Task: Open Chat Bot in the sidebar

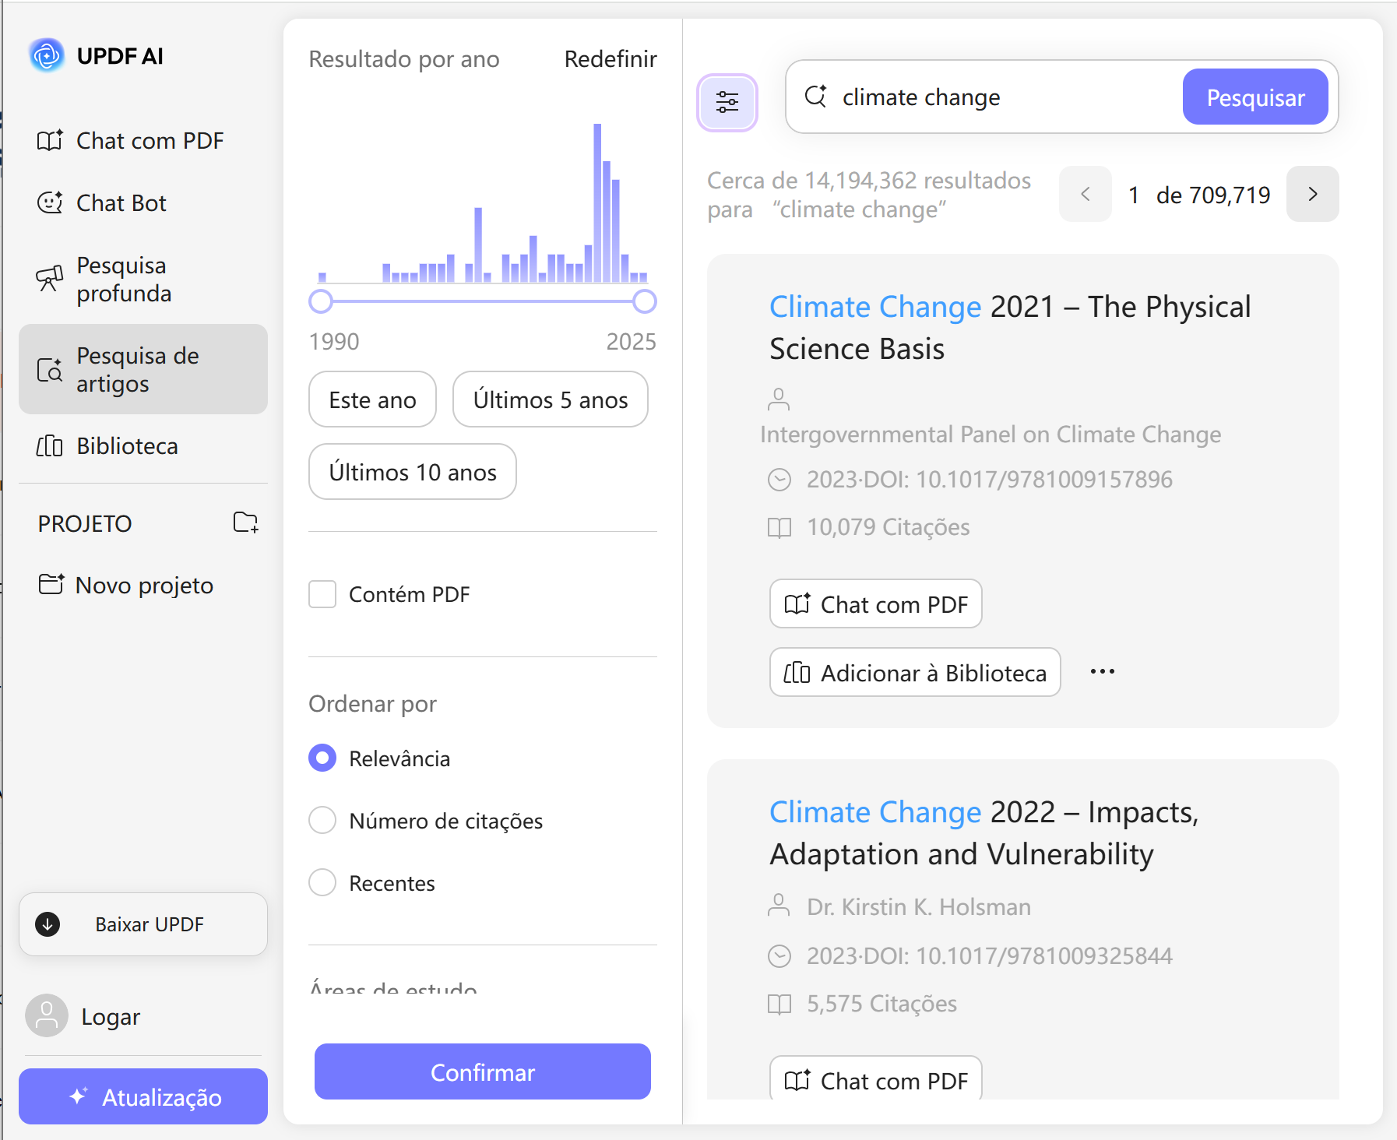Action: 121,203
